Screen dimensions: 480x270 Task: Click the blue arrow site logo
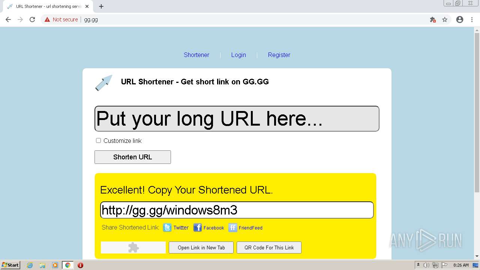(103, 83)
